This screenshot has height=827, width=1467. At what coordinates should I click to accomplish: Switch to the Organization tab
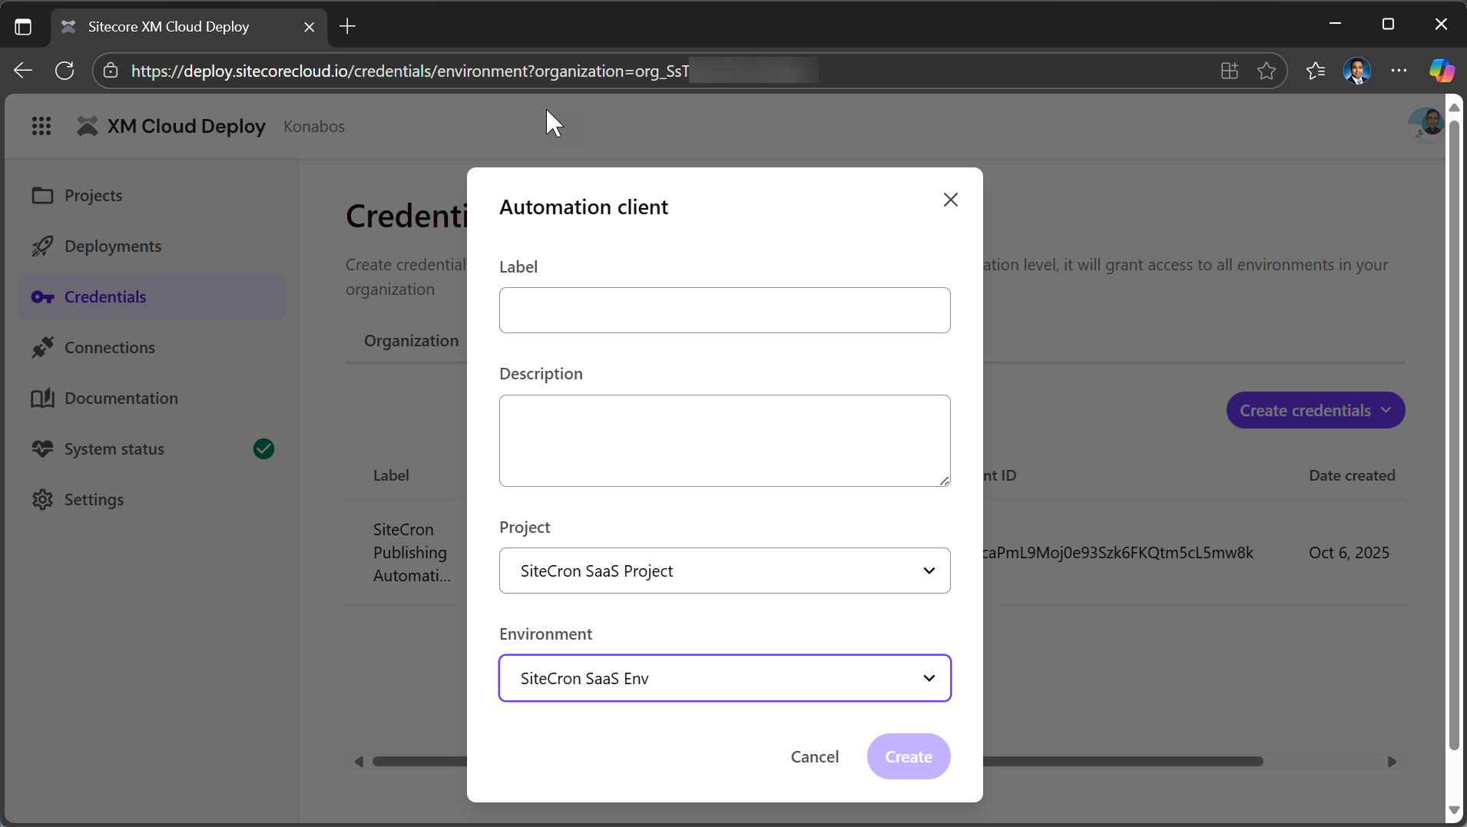click(x=411, y=341)
